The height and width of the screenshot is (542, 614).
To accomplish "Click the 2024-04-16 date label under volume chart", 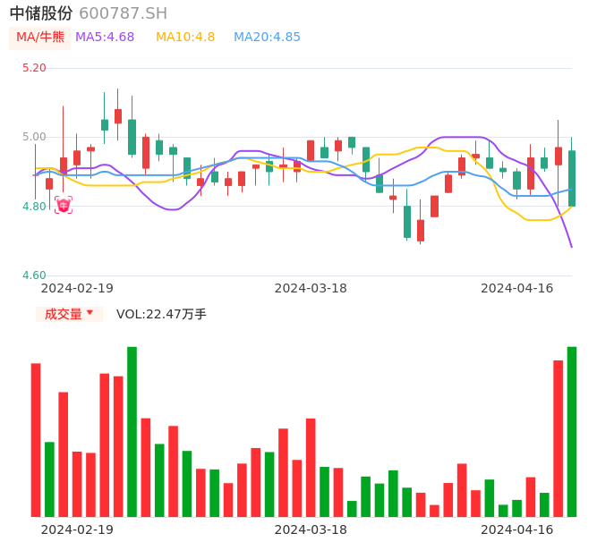I will tap(517, 529).
